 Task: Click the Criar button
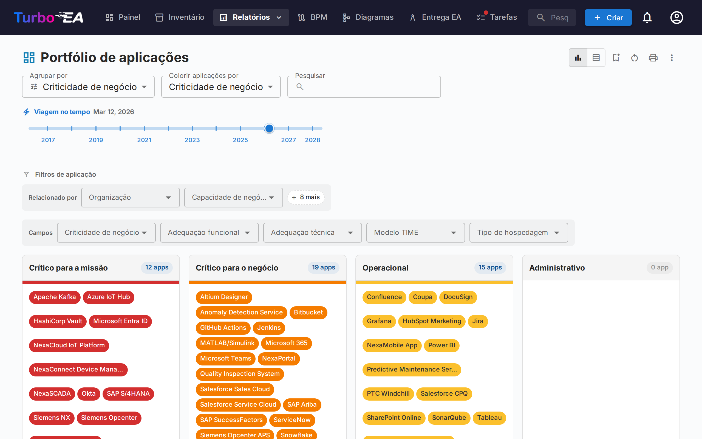coord(608,18)
